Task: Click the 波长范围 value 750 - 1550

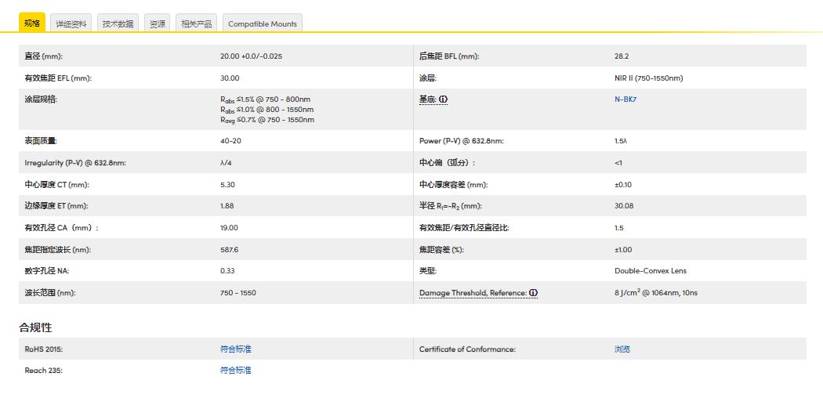Action: (x=238, y=293)
